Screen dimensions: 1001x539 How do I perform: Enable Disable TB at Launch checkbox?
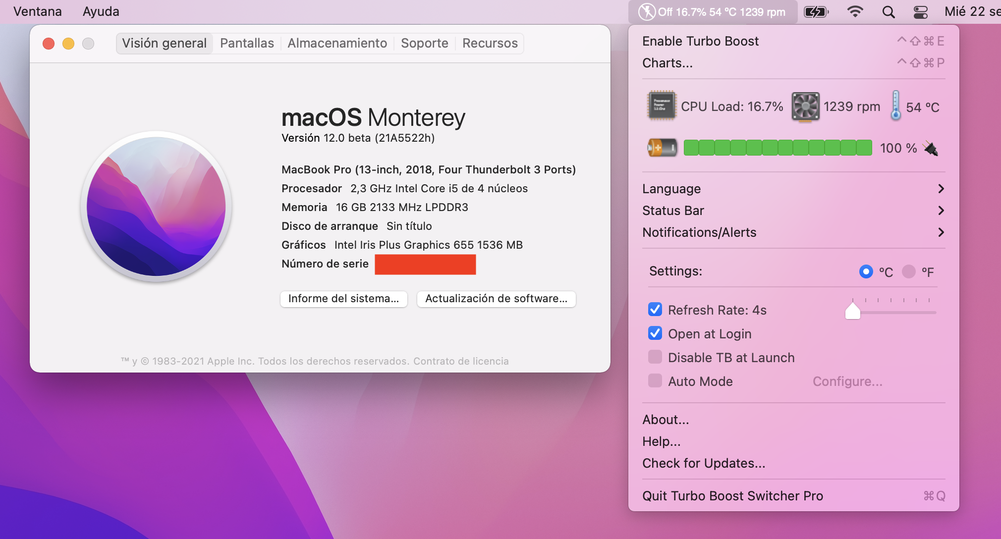[x=655, y=357]
